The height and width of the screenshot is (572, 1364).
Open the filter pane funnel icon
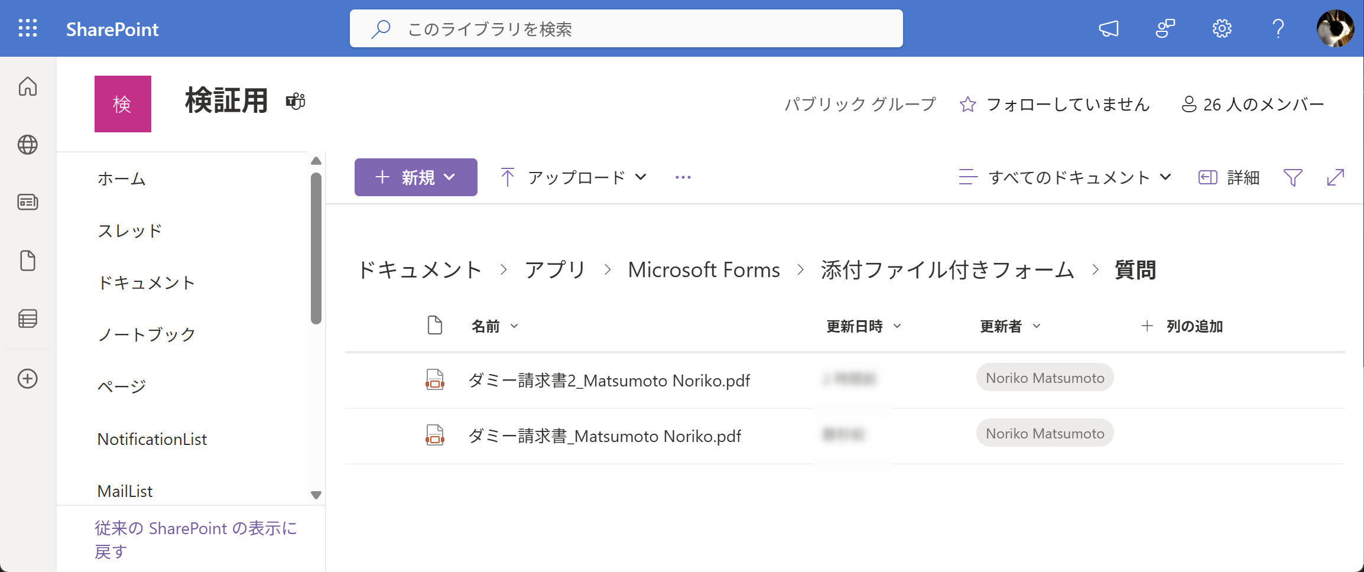click(1292, 177)
